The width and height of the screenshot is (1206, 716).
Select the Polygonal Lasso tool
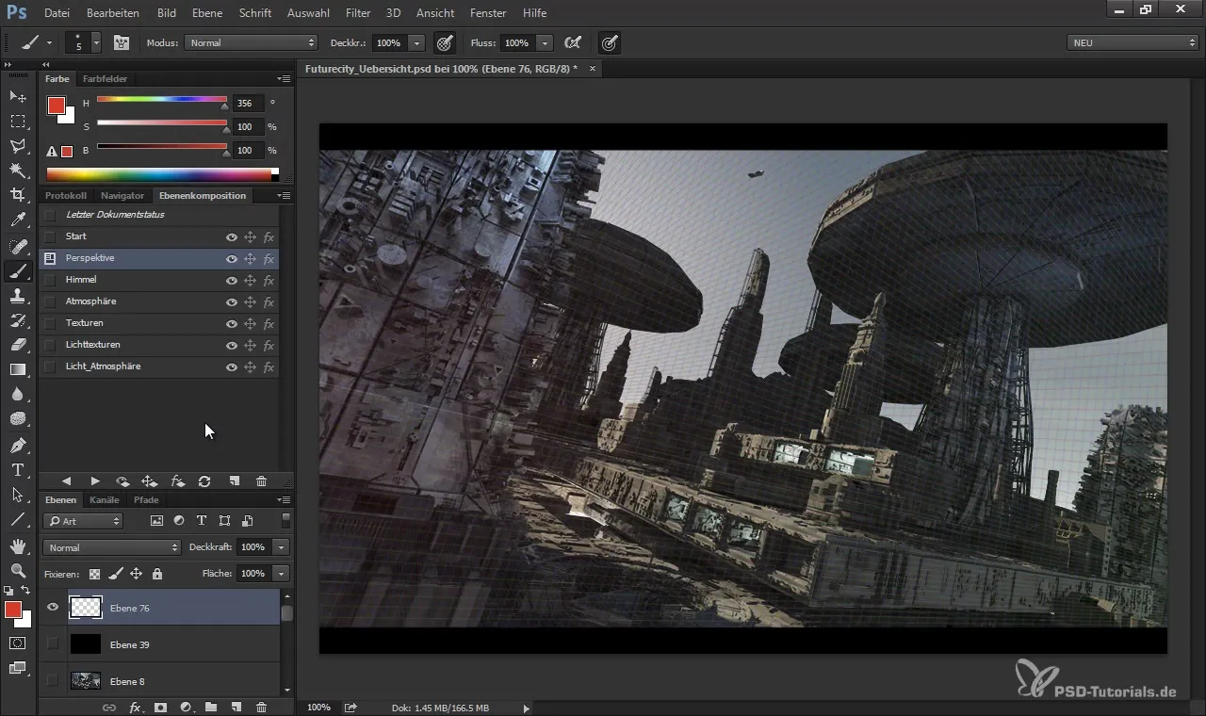tap(18, 146)
